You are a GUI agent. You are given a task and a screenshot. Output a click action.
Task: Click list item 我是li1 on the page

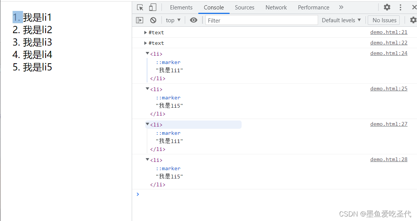click(37, 18)
